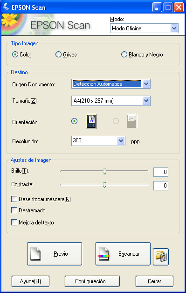The height and width of the screenshot is (293, 186).
Task: Check Mejora del texto option
Action: point(14,223)
